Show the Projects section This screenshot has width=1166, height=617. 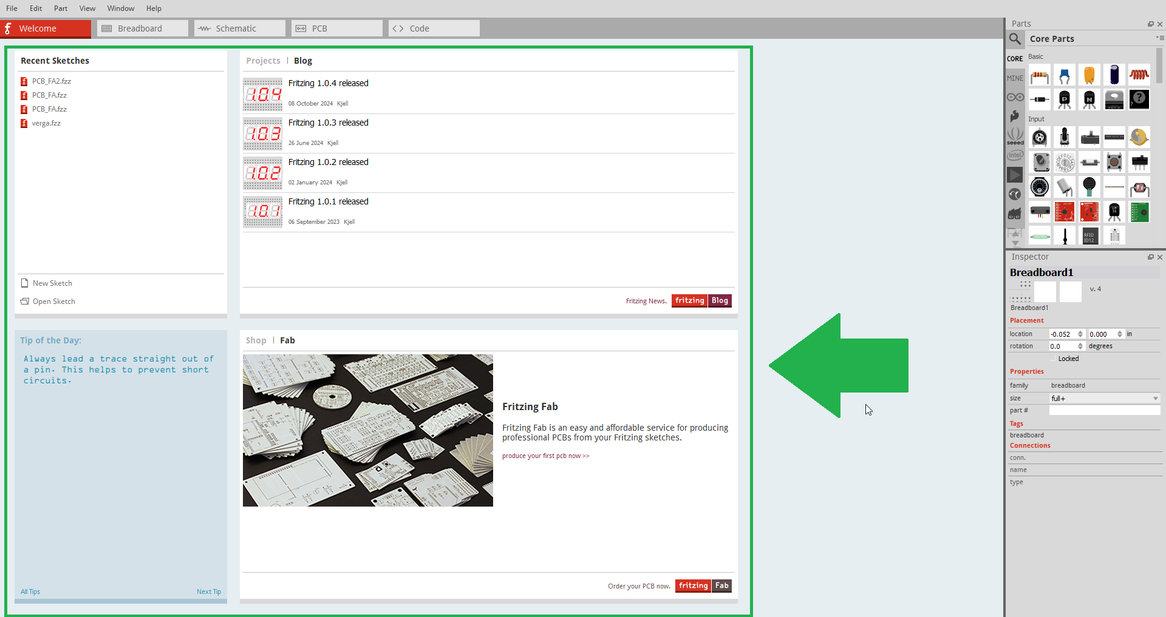[x=263, y=61]
